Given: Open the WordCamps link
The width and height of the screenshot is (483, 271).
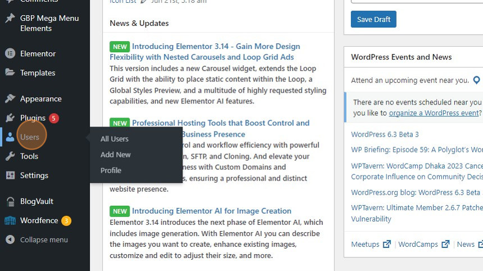Looking at the screenshot, I should click(x=418, y=244).
